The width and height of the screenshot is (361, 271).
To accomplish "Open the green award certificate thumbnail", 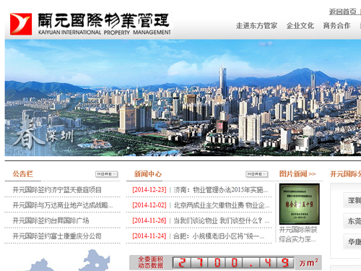I will click(300, 204).
